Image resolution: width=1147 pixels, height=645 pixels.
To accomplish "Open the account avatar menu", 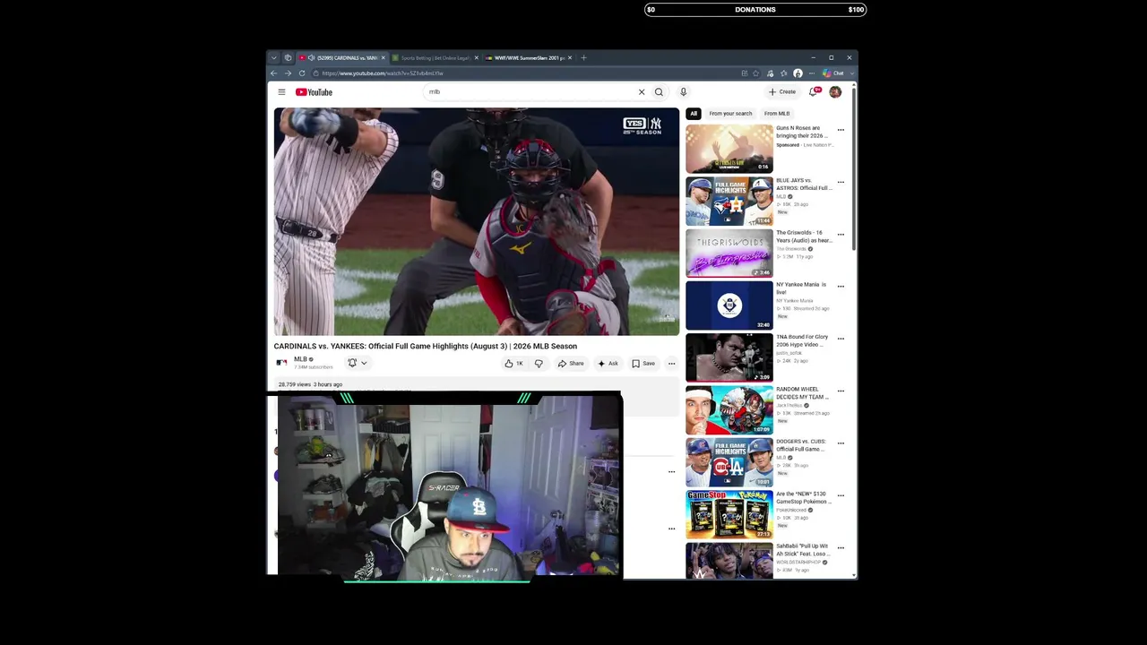I will click(x=835, y=91).
